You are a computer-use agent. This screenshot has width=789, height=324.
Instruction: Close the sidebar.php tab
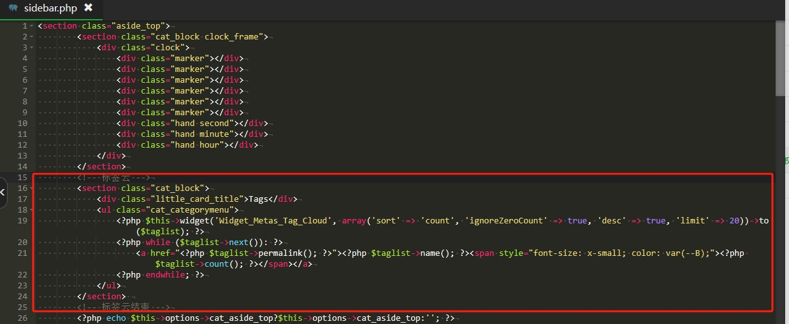89,8
